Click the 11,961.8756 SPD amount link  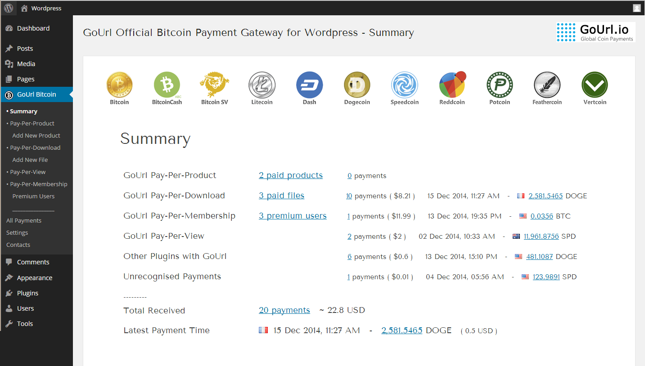[541, 237]
